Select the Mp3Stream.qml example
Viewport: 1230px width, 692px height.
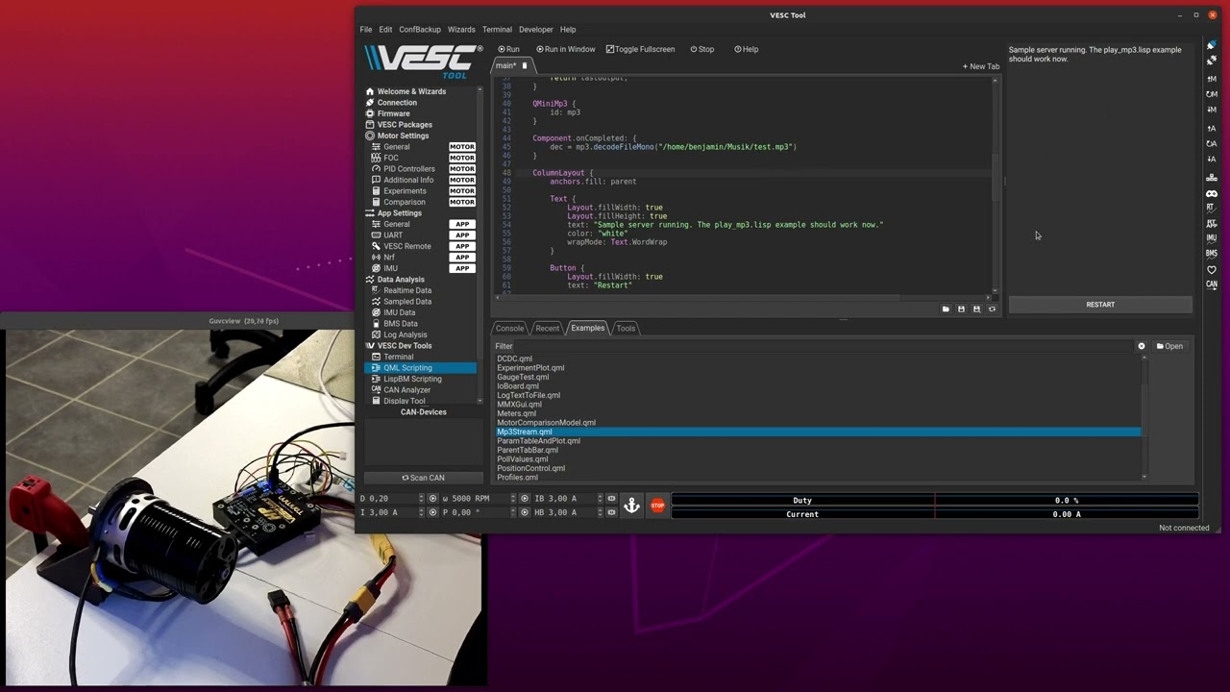(x=818, y=432)
